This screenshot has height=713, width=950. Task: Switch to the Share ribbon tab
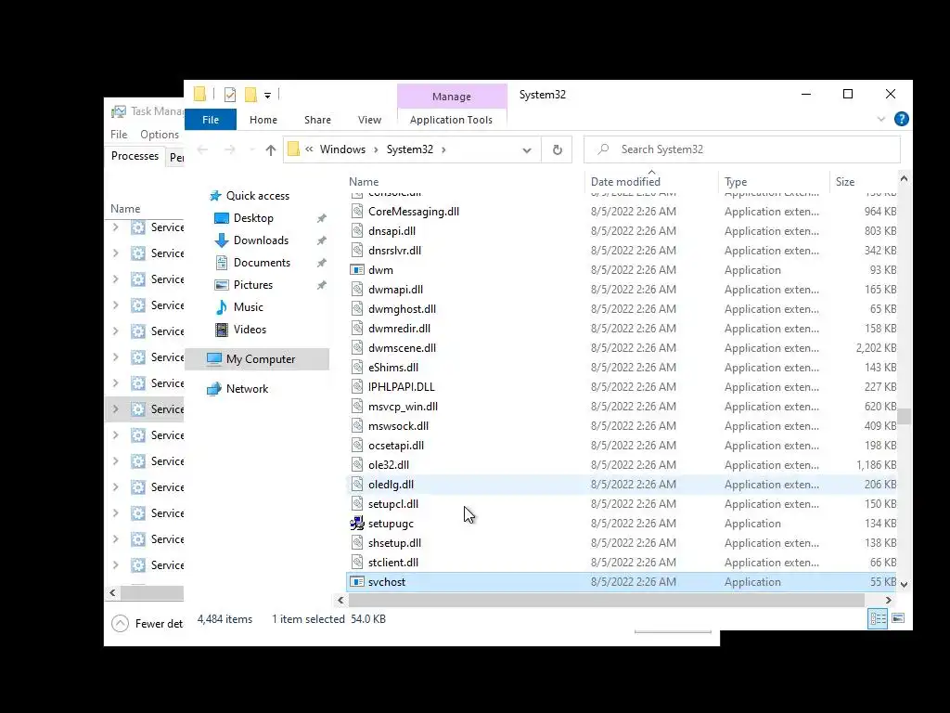click(317, 120)
